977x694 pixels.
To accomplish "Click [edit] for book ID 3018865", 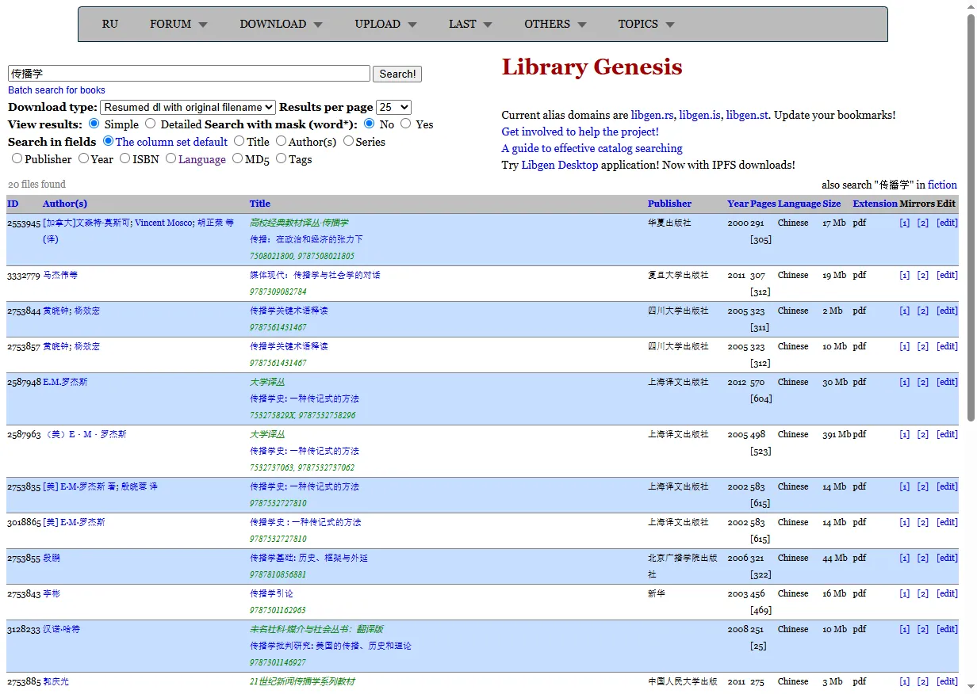I will (947, 522).
